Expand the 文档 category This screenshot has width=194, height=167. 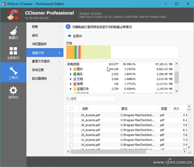coord(71,79)
